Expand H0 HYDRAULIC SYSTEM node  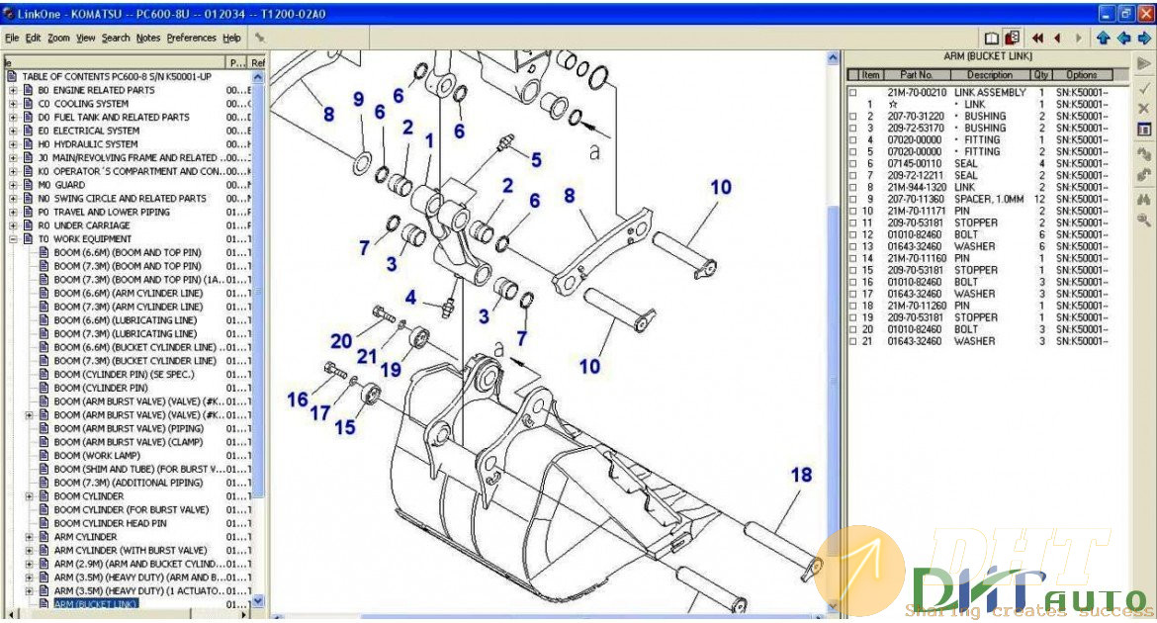point(13,144)
